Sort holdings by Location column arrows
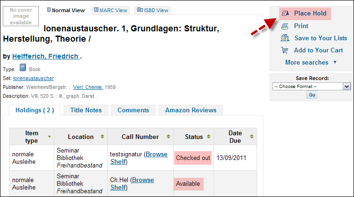The height and width of the screenshot is (197, 354). click(x=103, y=137)
